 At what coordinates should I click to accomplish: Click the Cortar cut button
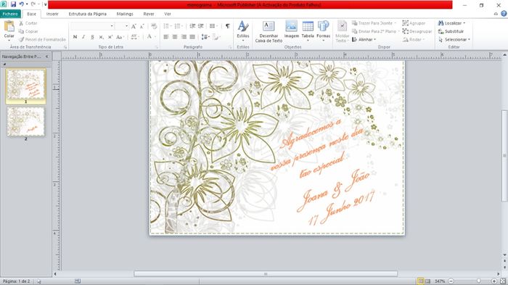[x=28, y=23]
